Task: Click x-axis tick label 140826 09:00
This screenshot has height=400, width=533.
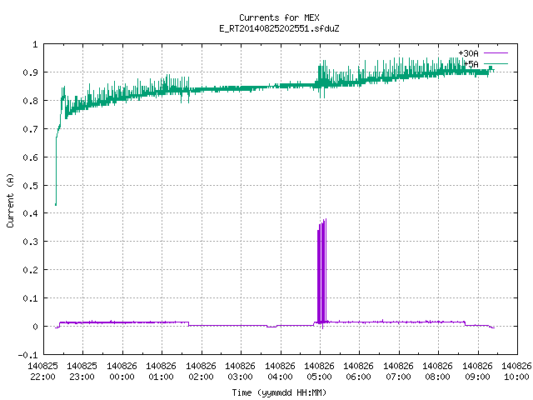Action: (477, 372)
